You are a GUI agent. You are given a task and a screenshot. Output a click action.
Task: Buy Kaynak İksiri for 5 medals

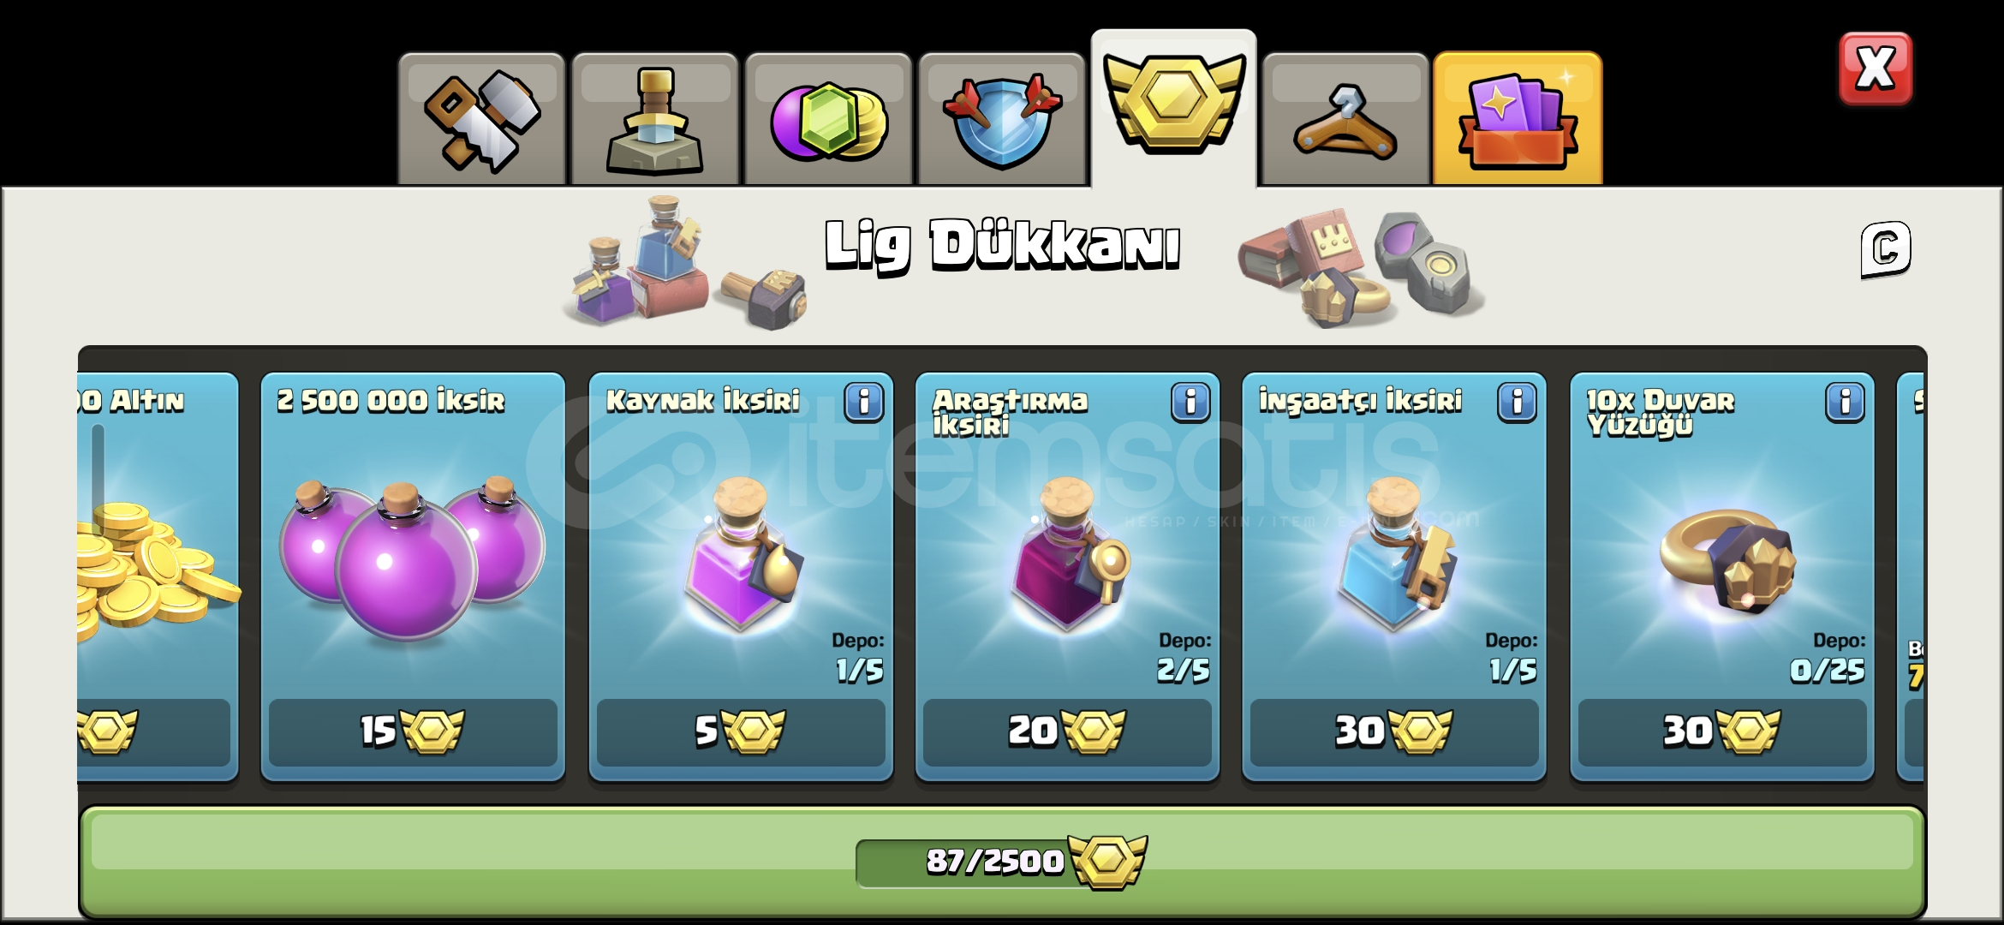tap(741, 731)
